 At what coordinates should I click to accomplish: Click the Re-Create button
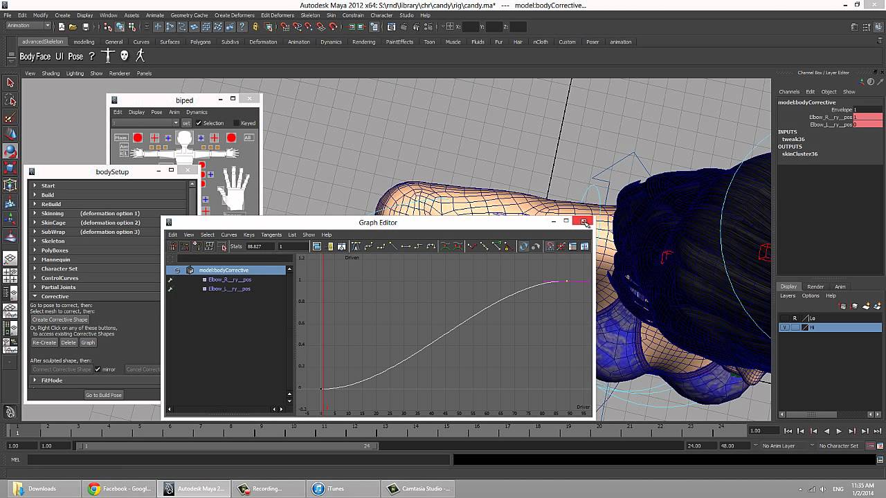44,342
